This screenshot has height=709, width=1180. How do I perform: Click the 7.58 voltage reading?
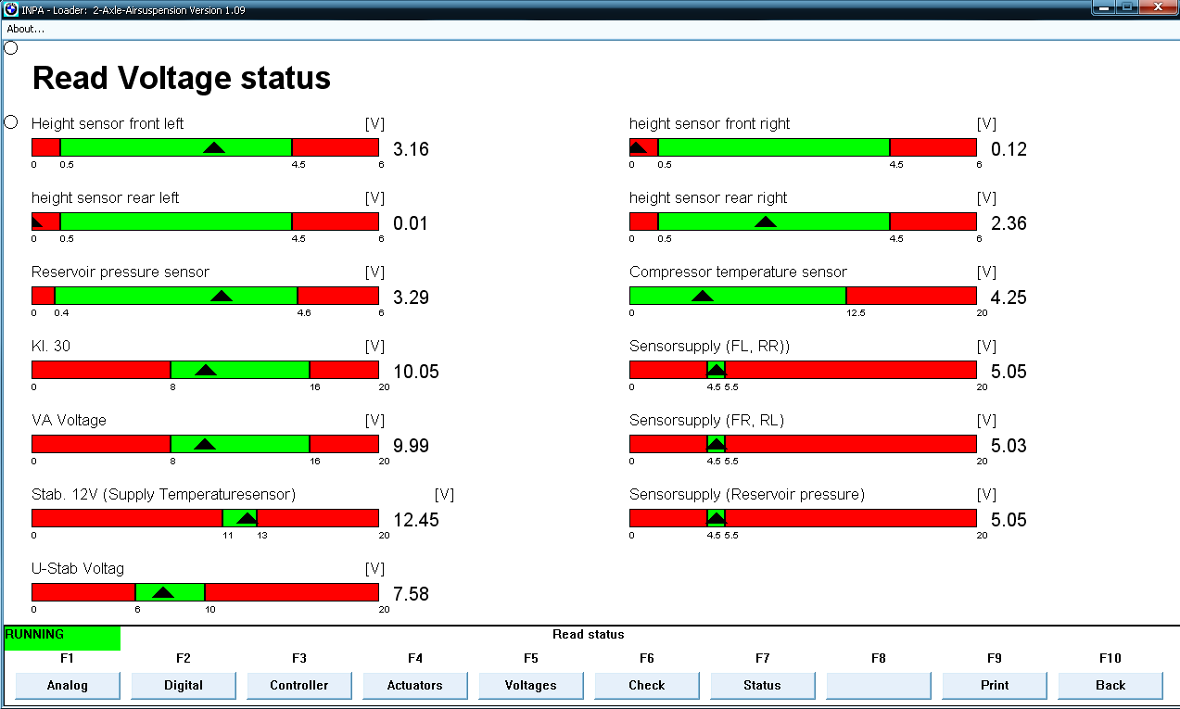tap(412, 594)
